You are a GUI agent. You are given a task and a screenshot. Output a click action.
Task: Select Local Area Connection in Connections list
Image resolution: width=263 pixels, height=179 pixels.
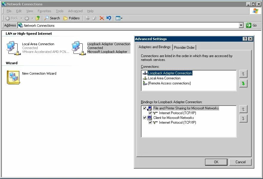tap(164, 78)
